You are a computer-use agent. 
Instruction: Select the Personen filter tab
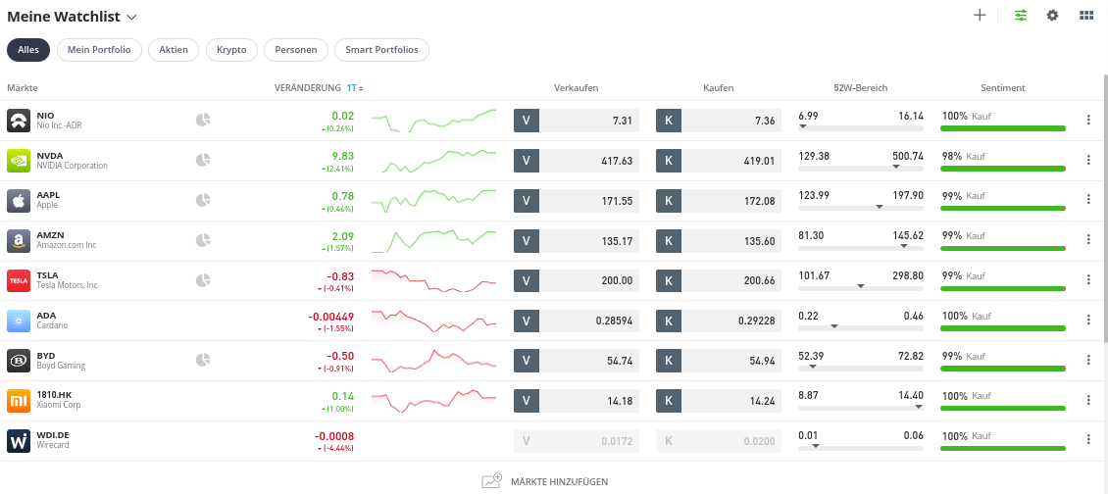click(296, 50)
